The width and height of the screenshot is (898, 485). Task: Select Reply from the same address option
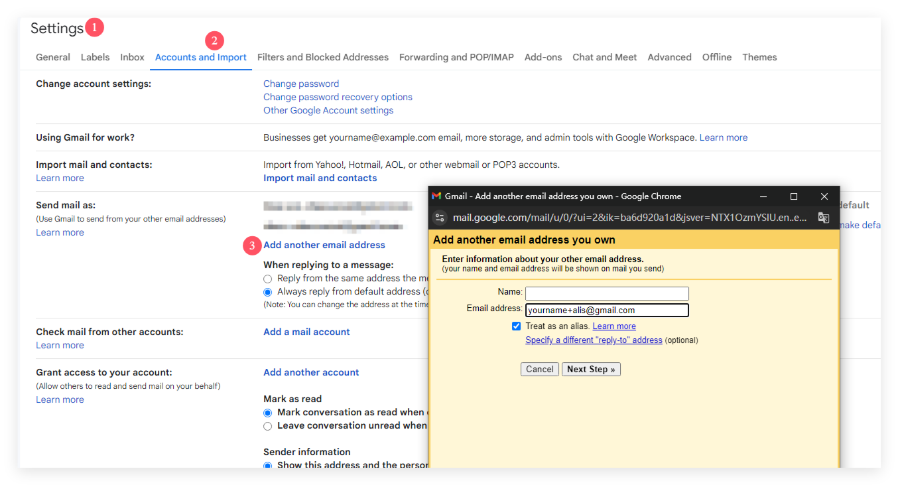point(268,279)
